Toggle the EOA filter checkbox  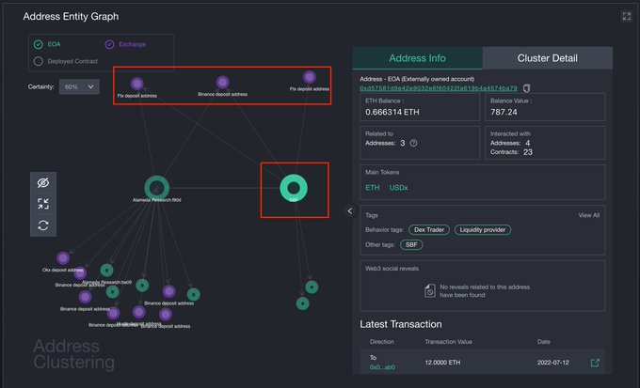coord(39,44)
